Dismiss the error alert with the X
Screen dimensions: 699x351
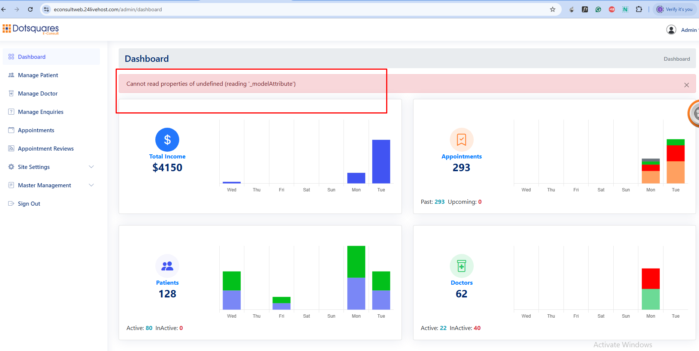687,85
